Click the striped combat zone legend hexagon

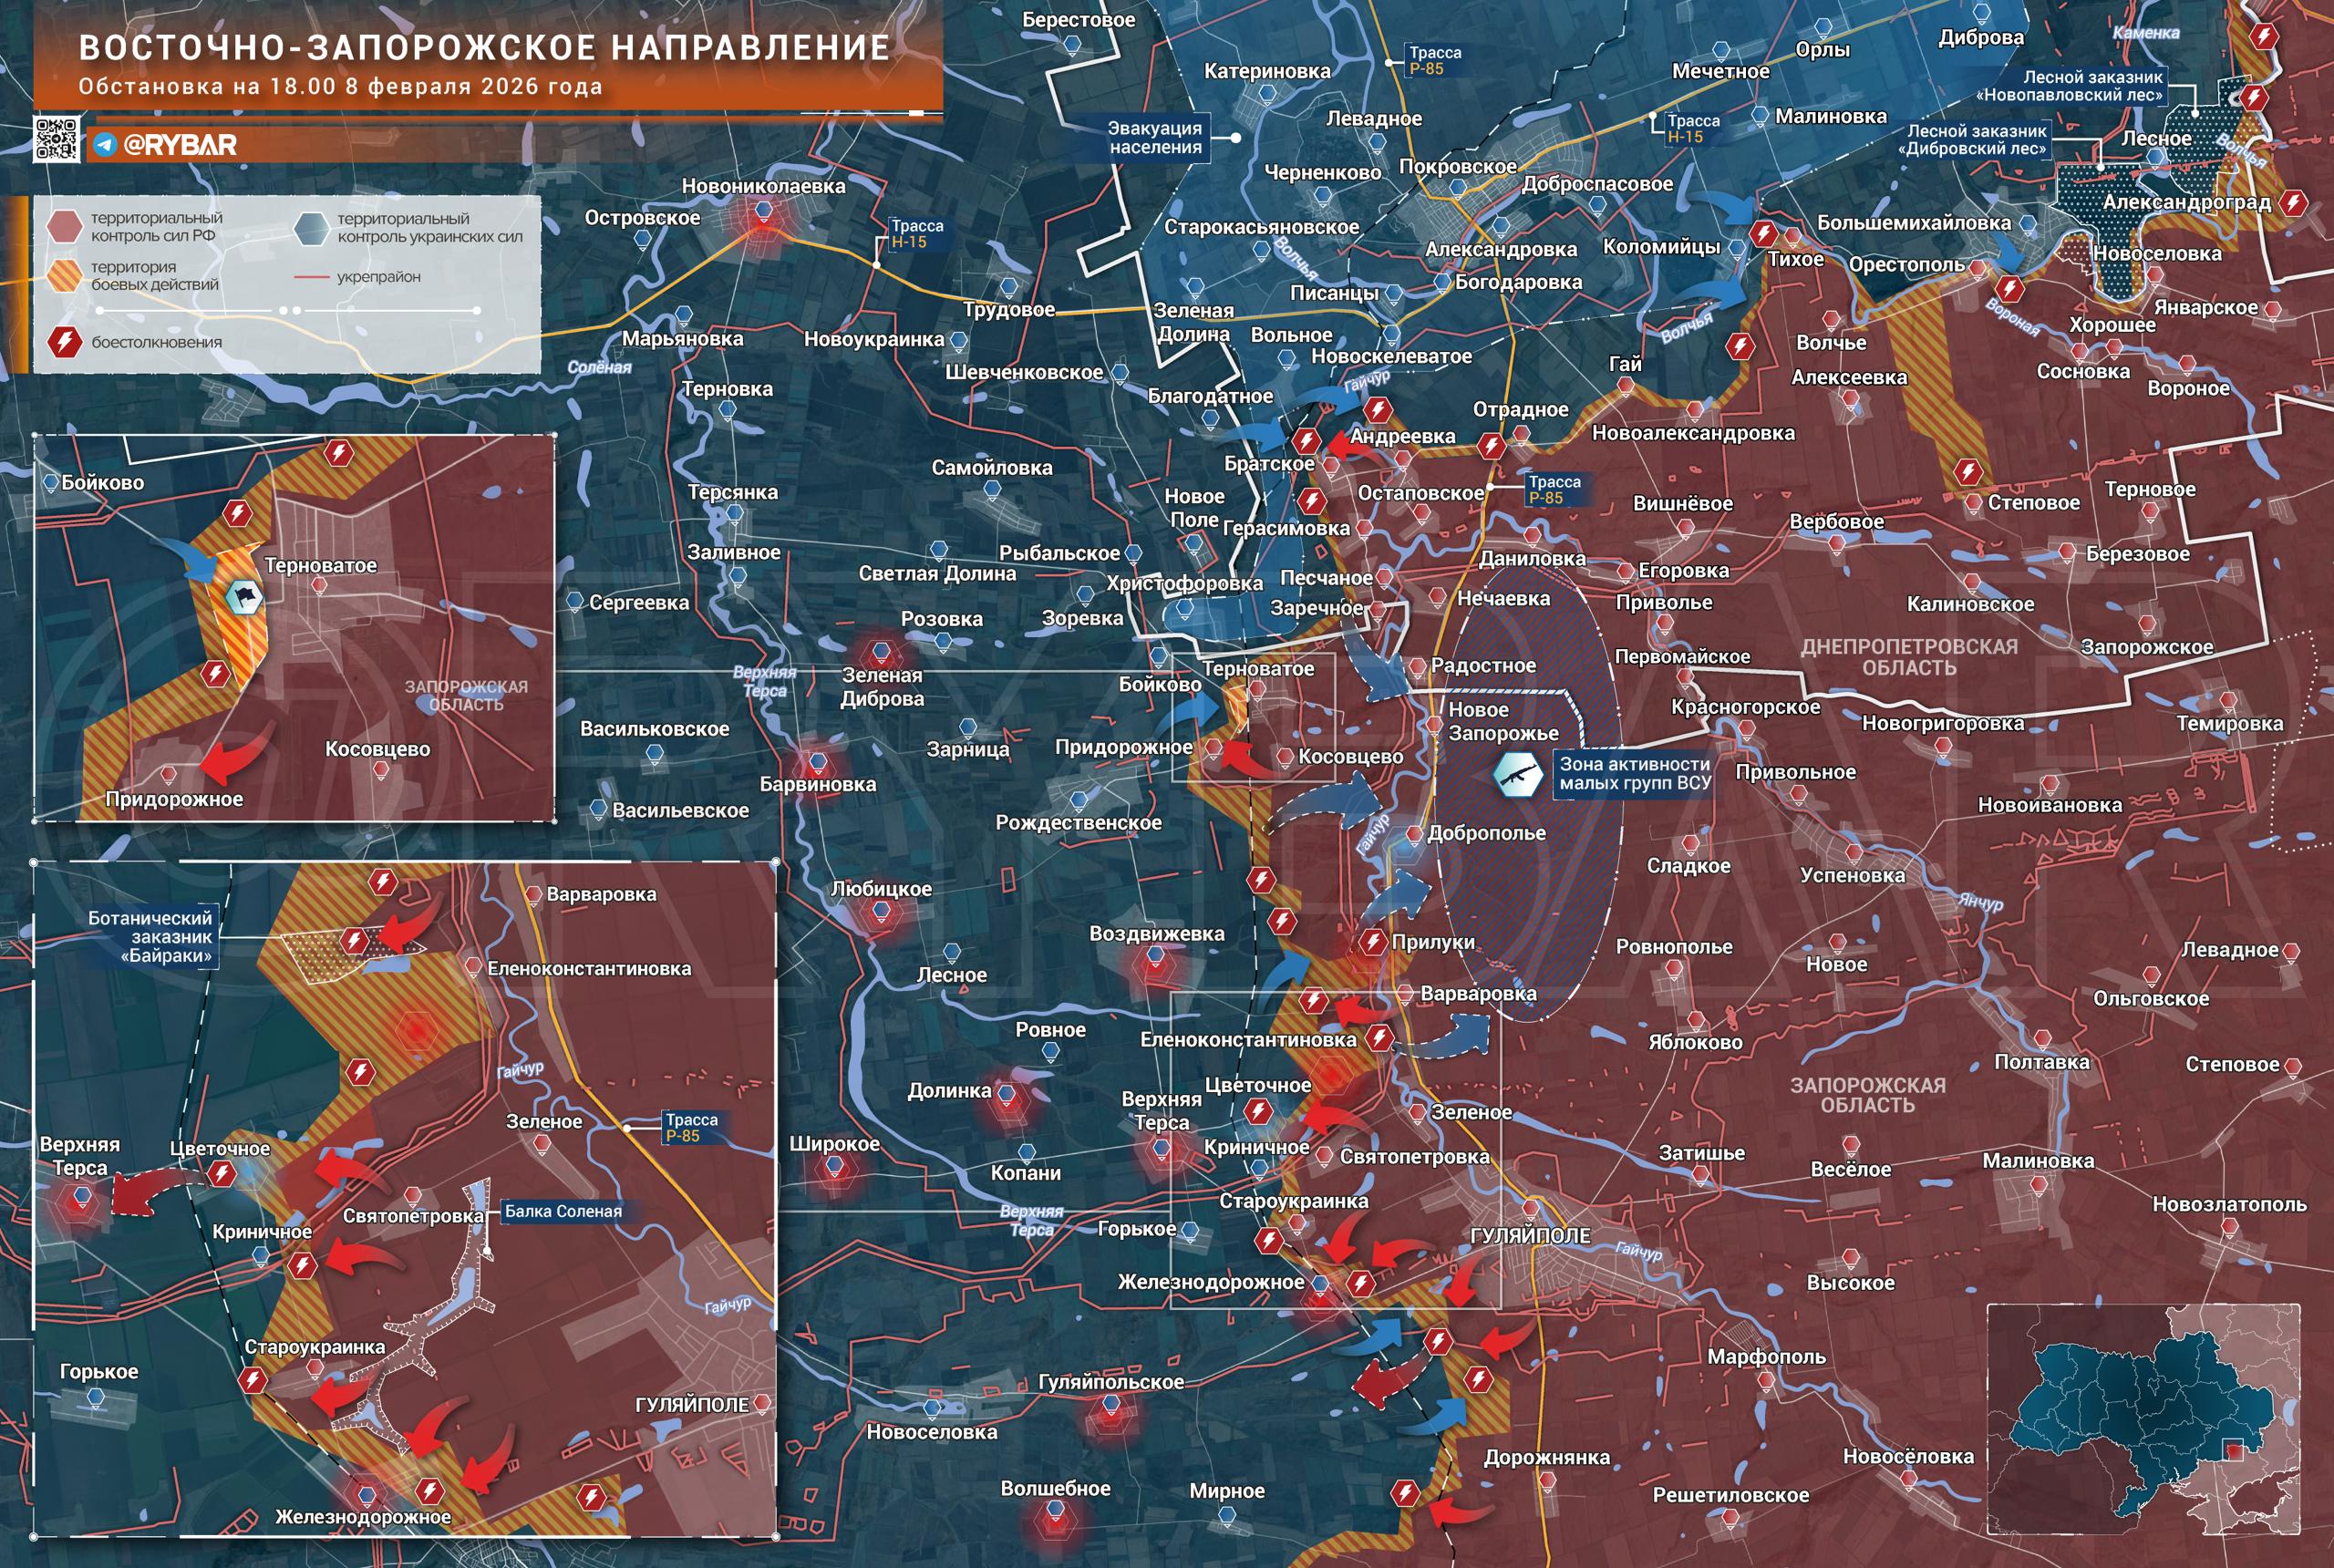coord(64,275)
